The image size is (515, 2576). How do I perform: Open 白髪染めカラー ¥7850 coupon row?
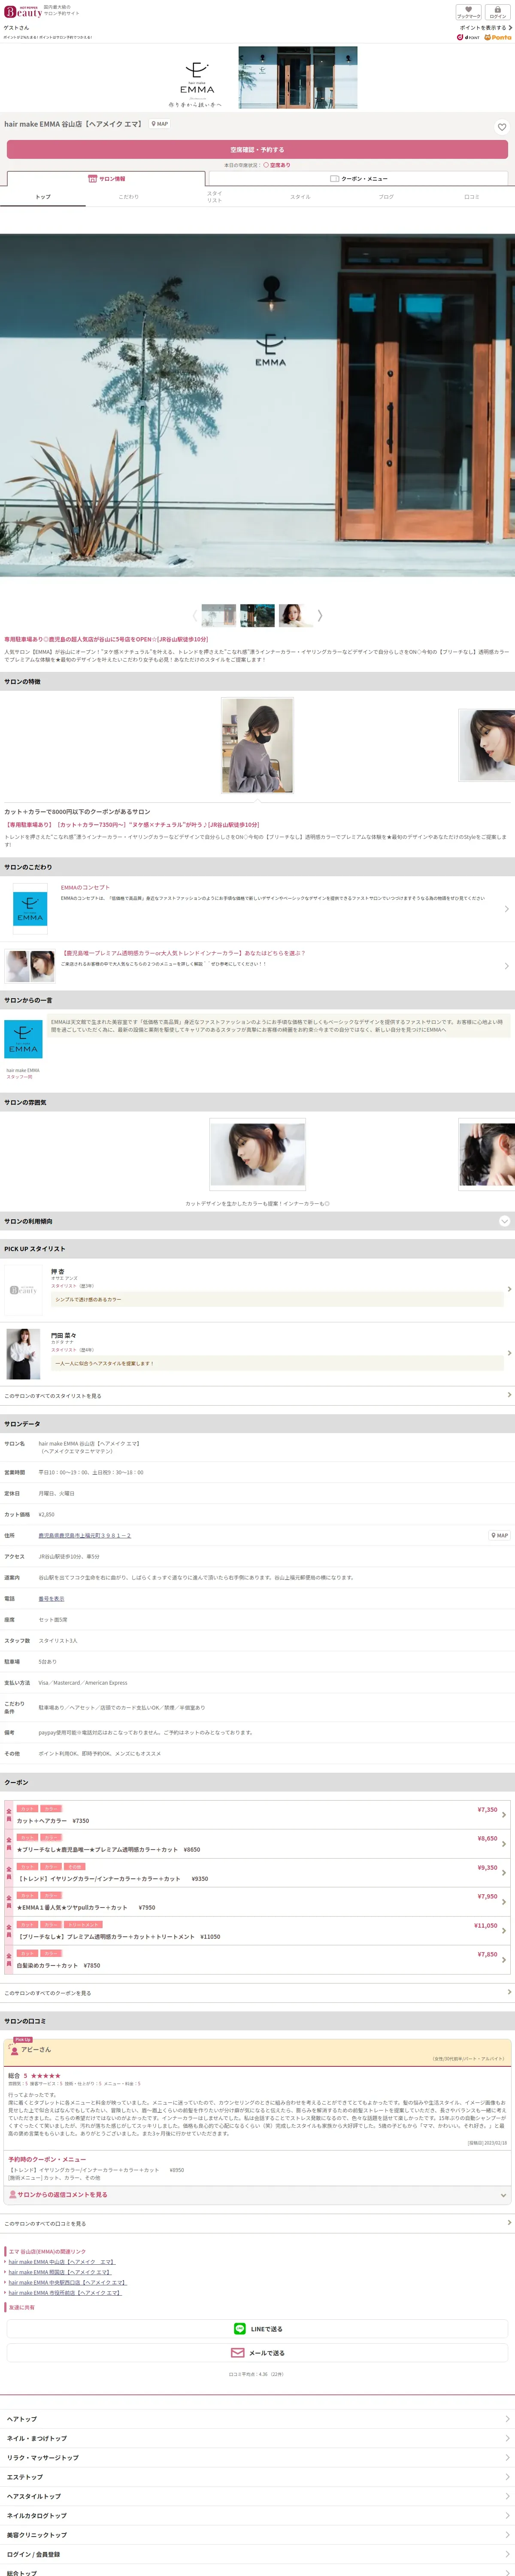(257, 1960)
